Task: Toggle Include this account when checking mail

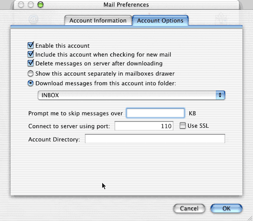Action: (31, 54)
